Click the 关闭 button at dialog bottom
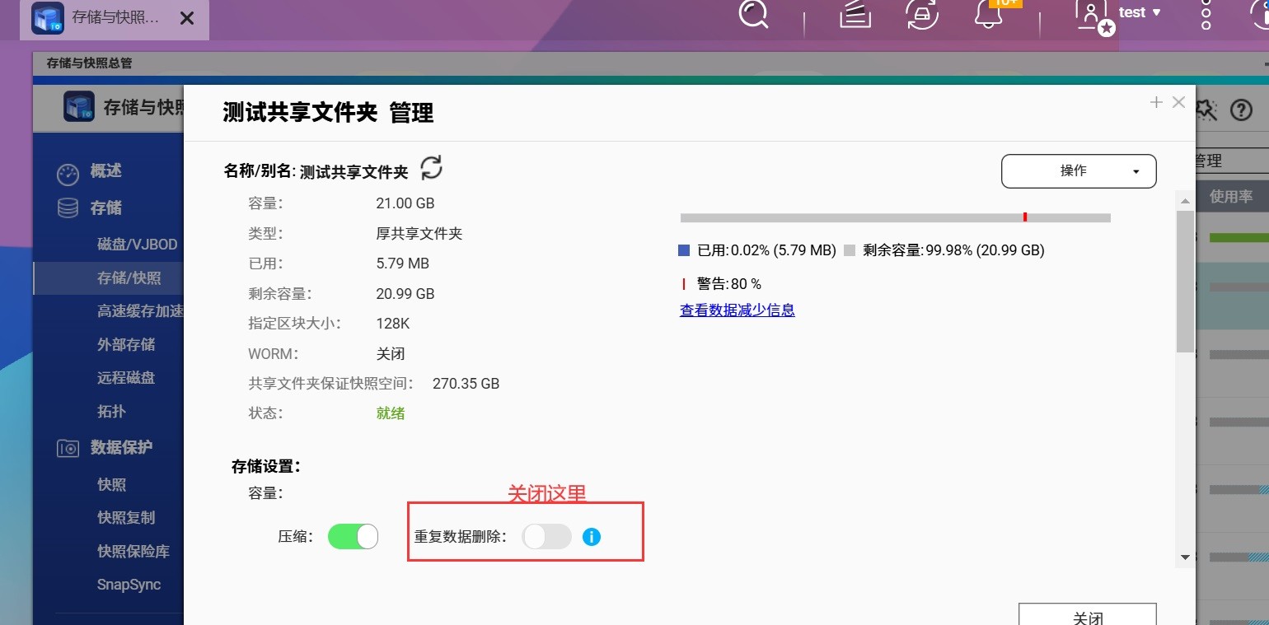The width and height of the screenshot is (1269, 625). click(x=1088, y=614)
